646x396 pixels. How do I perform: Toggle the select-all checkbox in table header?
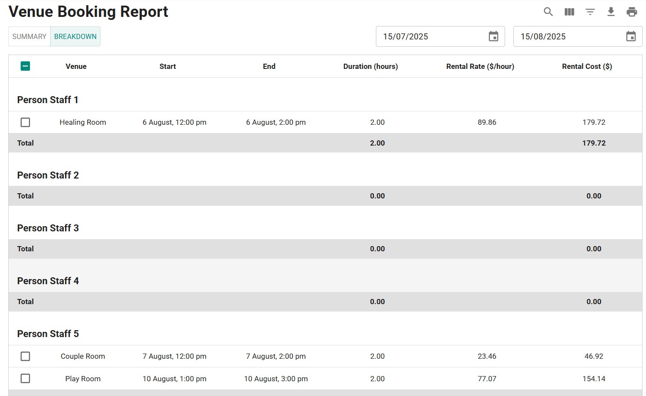click(26, 66)
